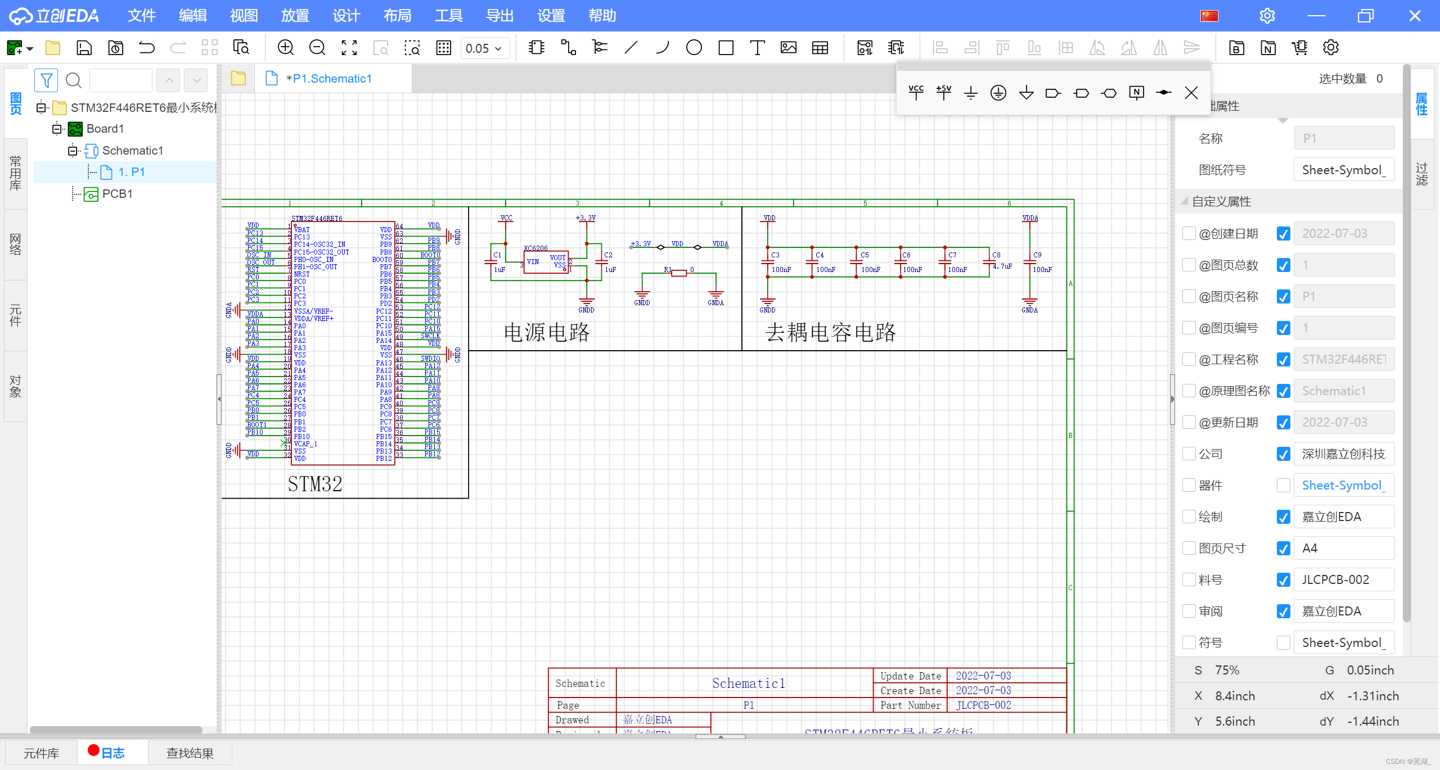Screen dimensions: 1440x770
Task: Open the 过滤 right side tab
Action: pos(1422,174)
